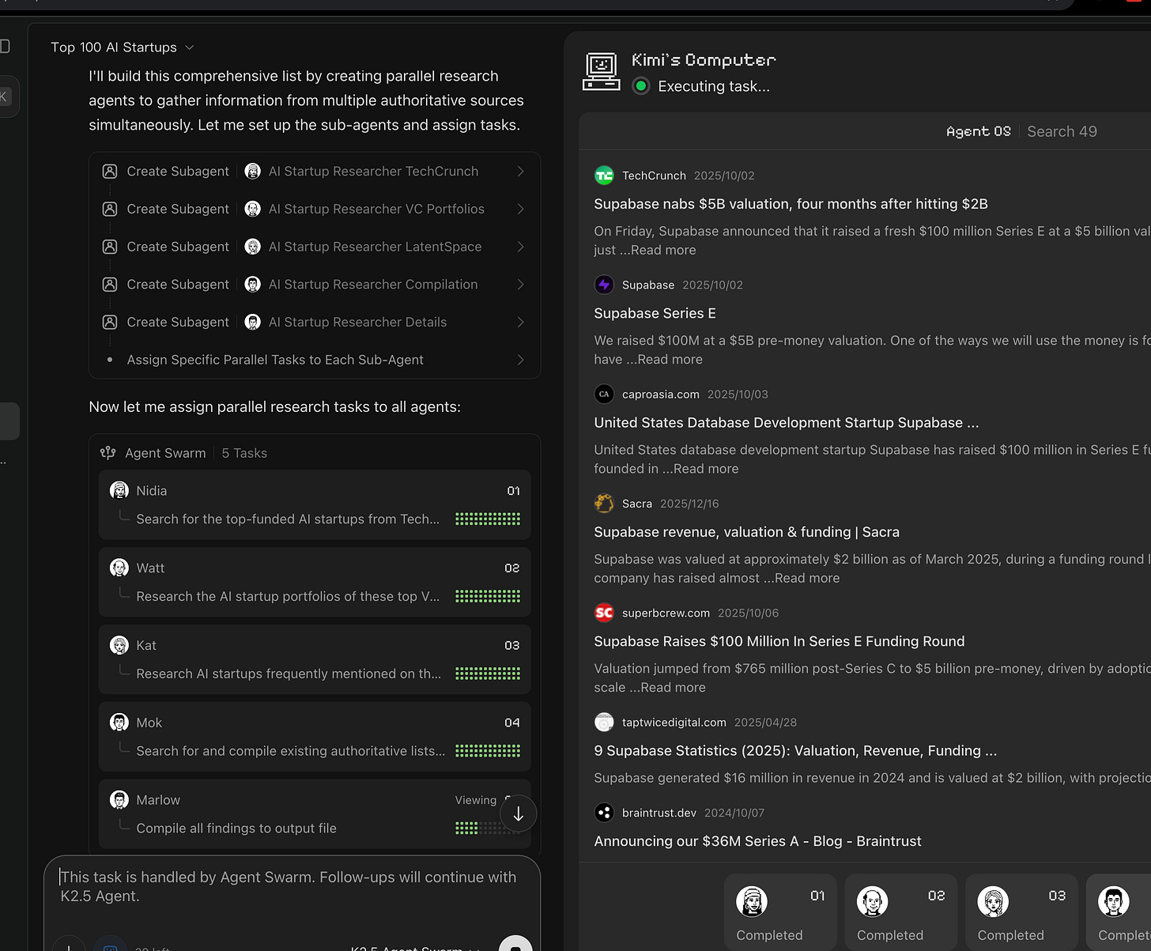Click Read more under Sacra snippet
Image resolution: width=1151 pixels, height=951 pixels.
807,578
